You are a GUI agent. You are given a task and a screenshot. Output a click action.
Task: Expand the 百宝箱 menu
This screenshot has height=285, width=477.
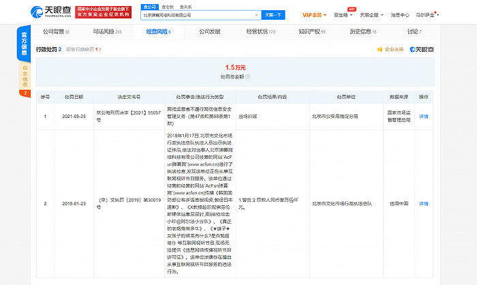click(343, 15)
